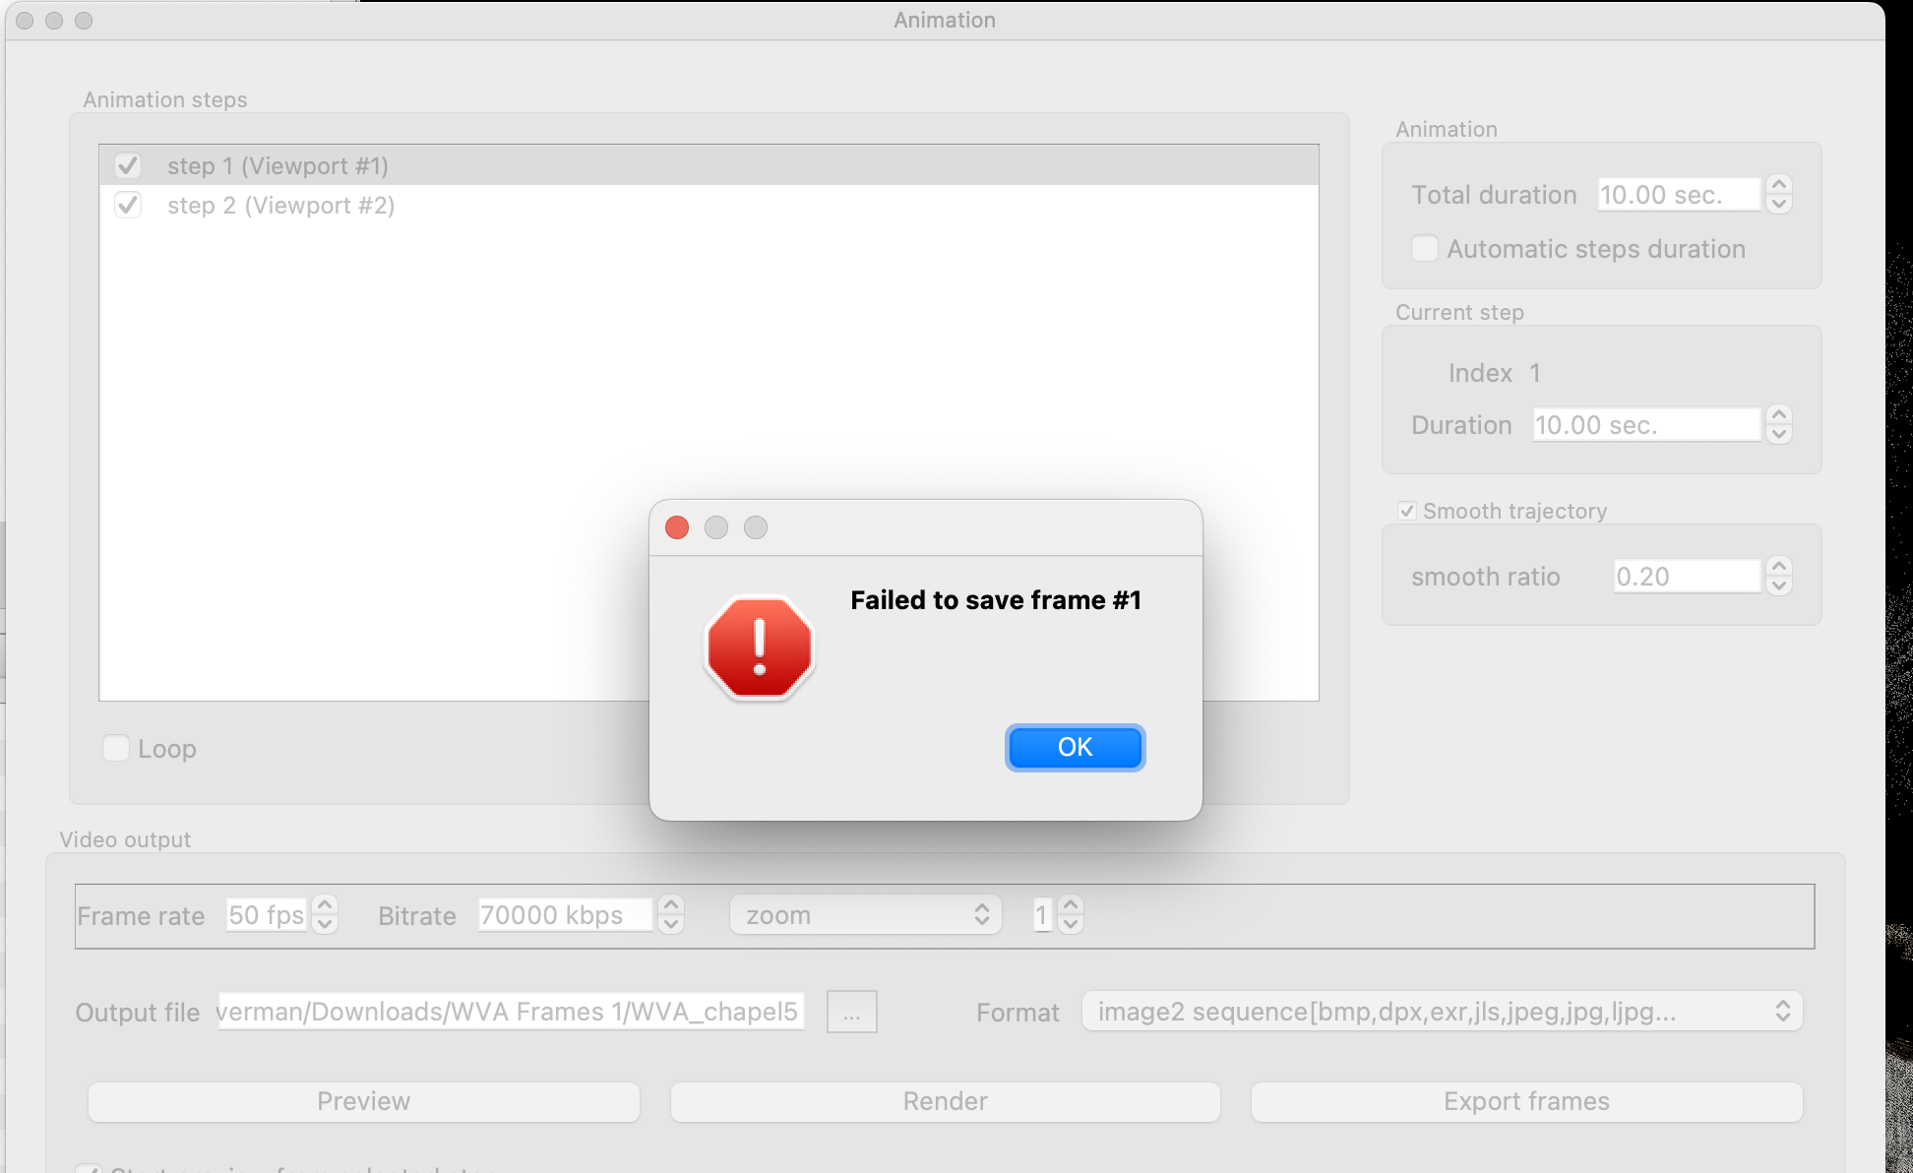Increase Bitrate with the up arrow
Image resolution: width=1913 pixels, height=1173 pixels.
tap(669, 906)
